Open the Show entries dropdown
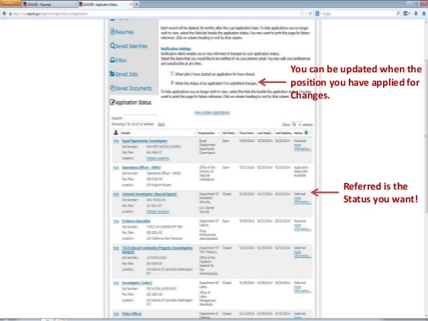This screenshot has height=321, width=428. (297, 125)
